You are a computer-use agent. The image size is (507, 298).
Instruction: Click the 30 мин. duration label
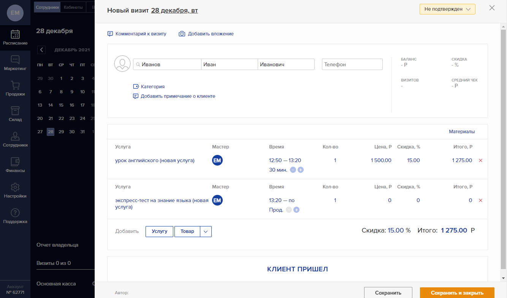coord(278,170)
